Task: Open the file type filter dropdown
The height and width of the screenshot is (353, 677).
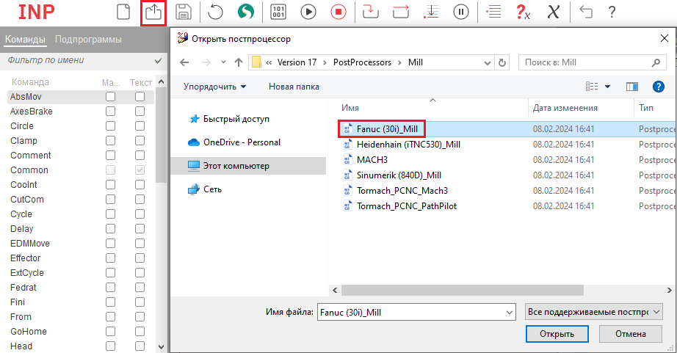Action: click(x=594, y=312)
